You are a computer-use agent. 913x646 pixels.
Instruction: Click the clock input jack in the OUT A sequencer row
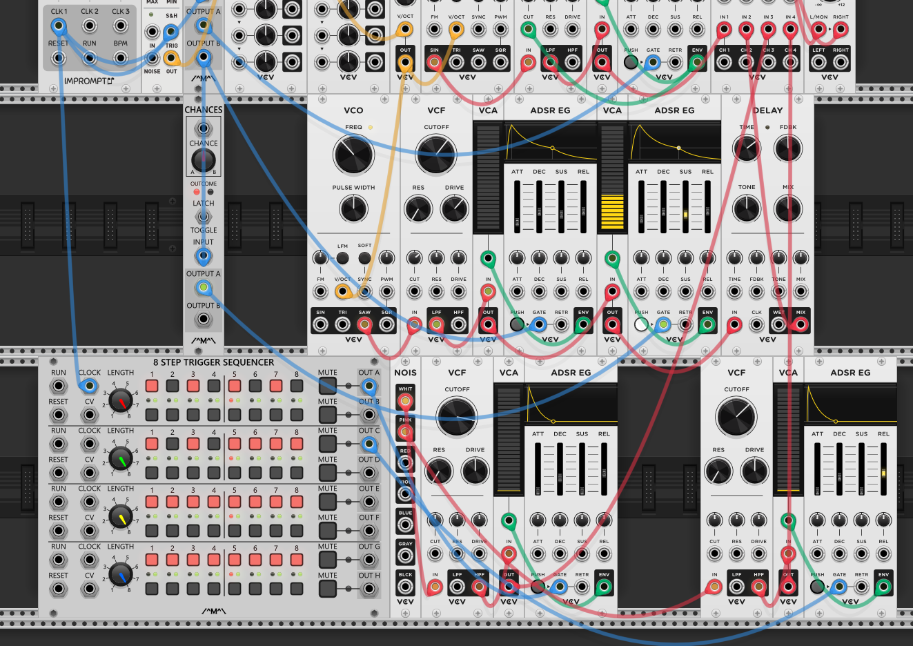[x=89, y=386]
